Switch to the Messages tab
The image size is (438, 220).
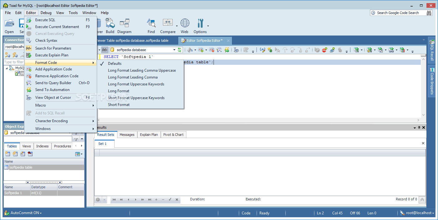click(127, 135)
